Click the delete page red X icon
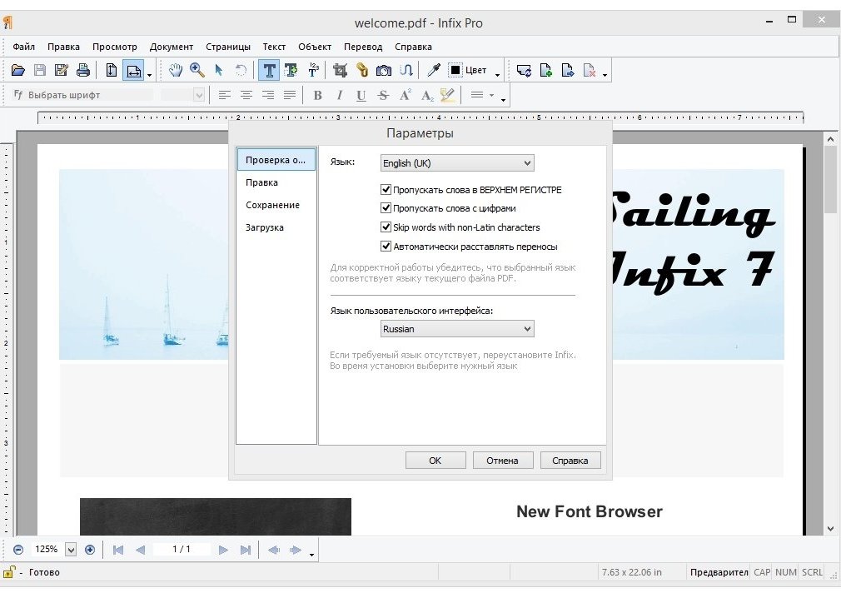Screen dimensions: 841x603 pos(590,70)
